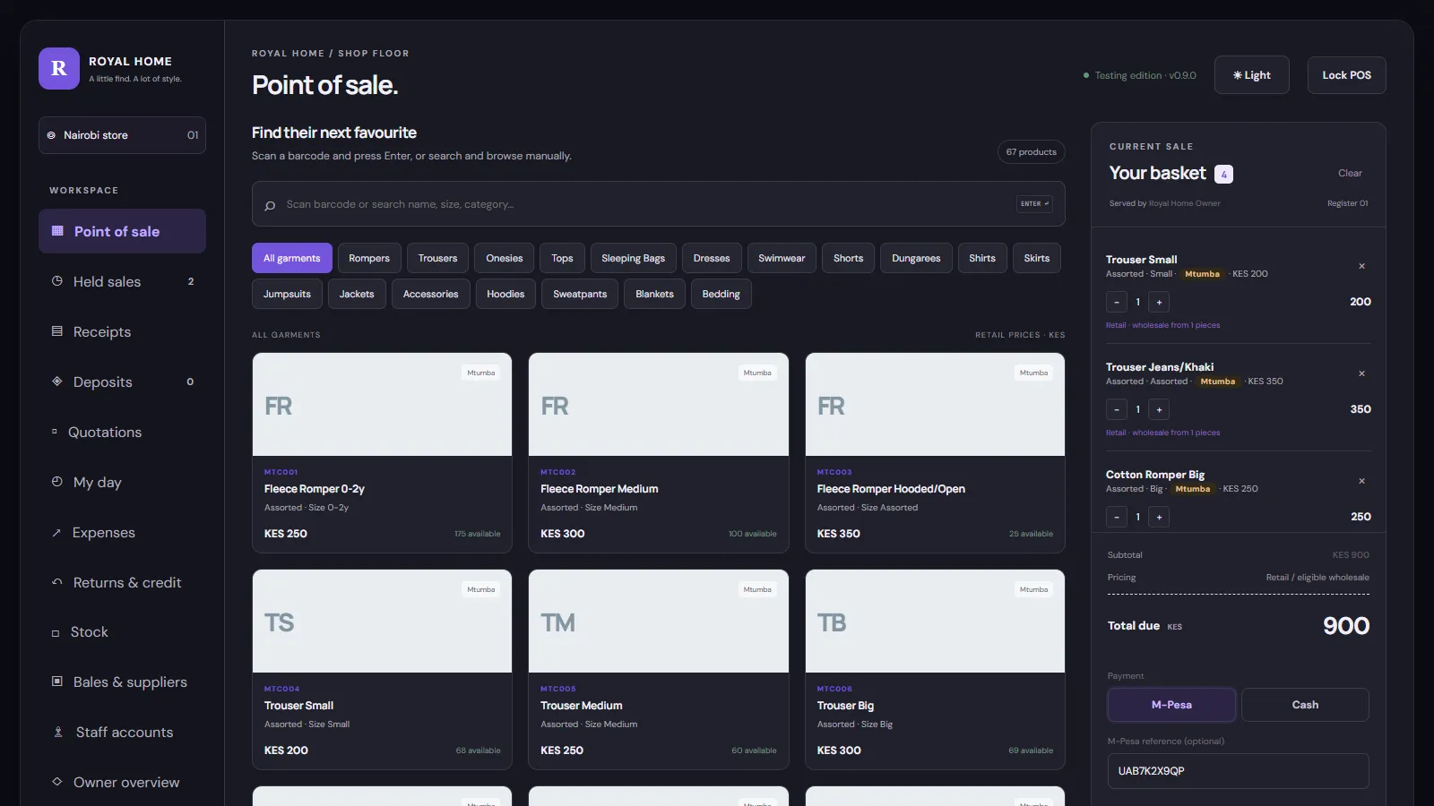
Task: Filter by Rompers category
Action: point(369,258)
